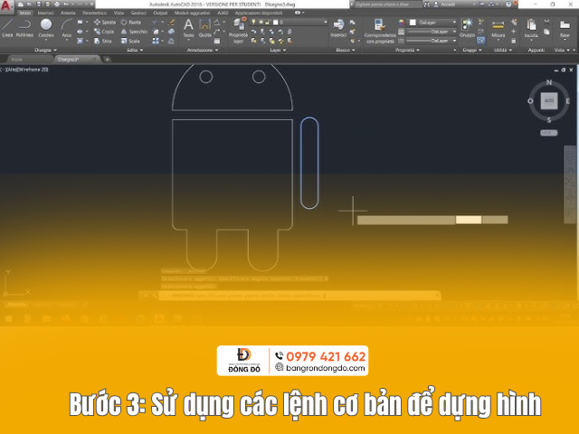Open the calculator icon in Utilità panel
The height and width of the screenshot is (434, 579).
[513, 41]
